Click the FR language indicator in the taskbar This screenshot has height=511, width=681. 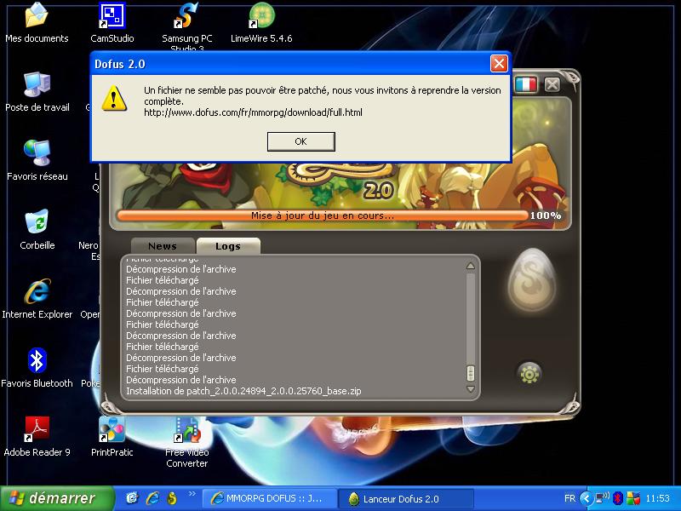point(569,498)
